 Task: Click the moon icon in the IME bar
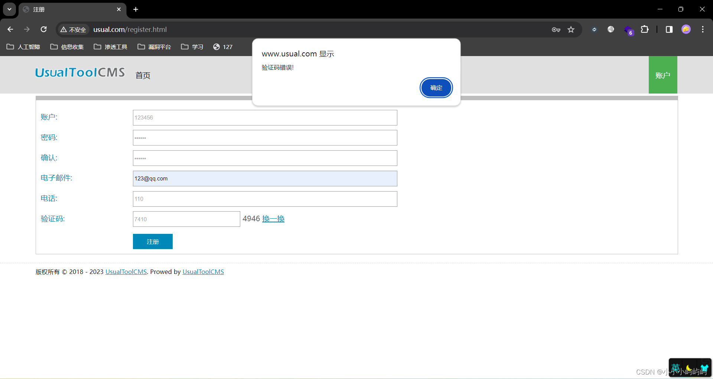[x=689, y=368]
